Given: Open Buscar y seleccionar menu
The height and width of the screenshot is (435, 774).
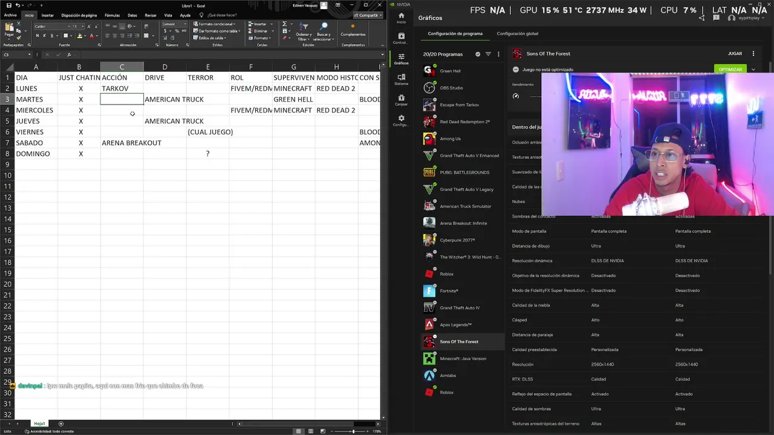Looking at the screenshot, I should click(x=324, y=31).
